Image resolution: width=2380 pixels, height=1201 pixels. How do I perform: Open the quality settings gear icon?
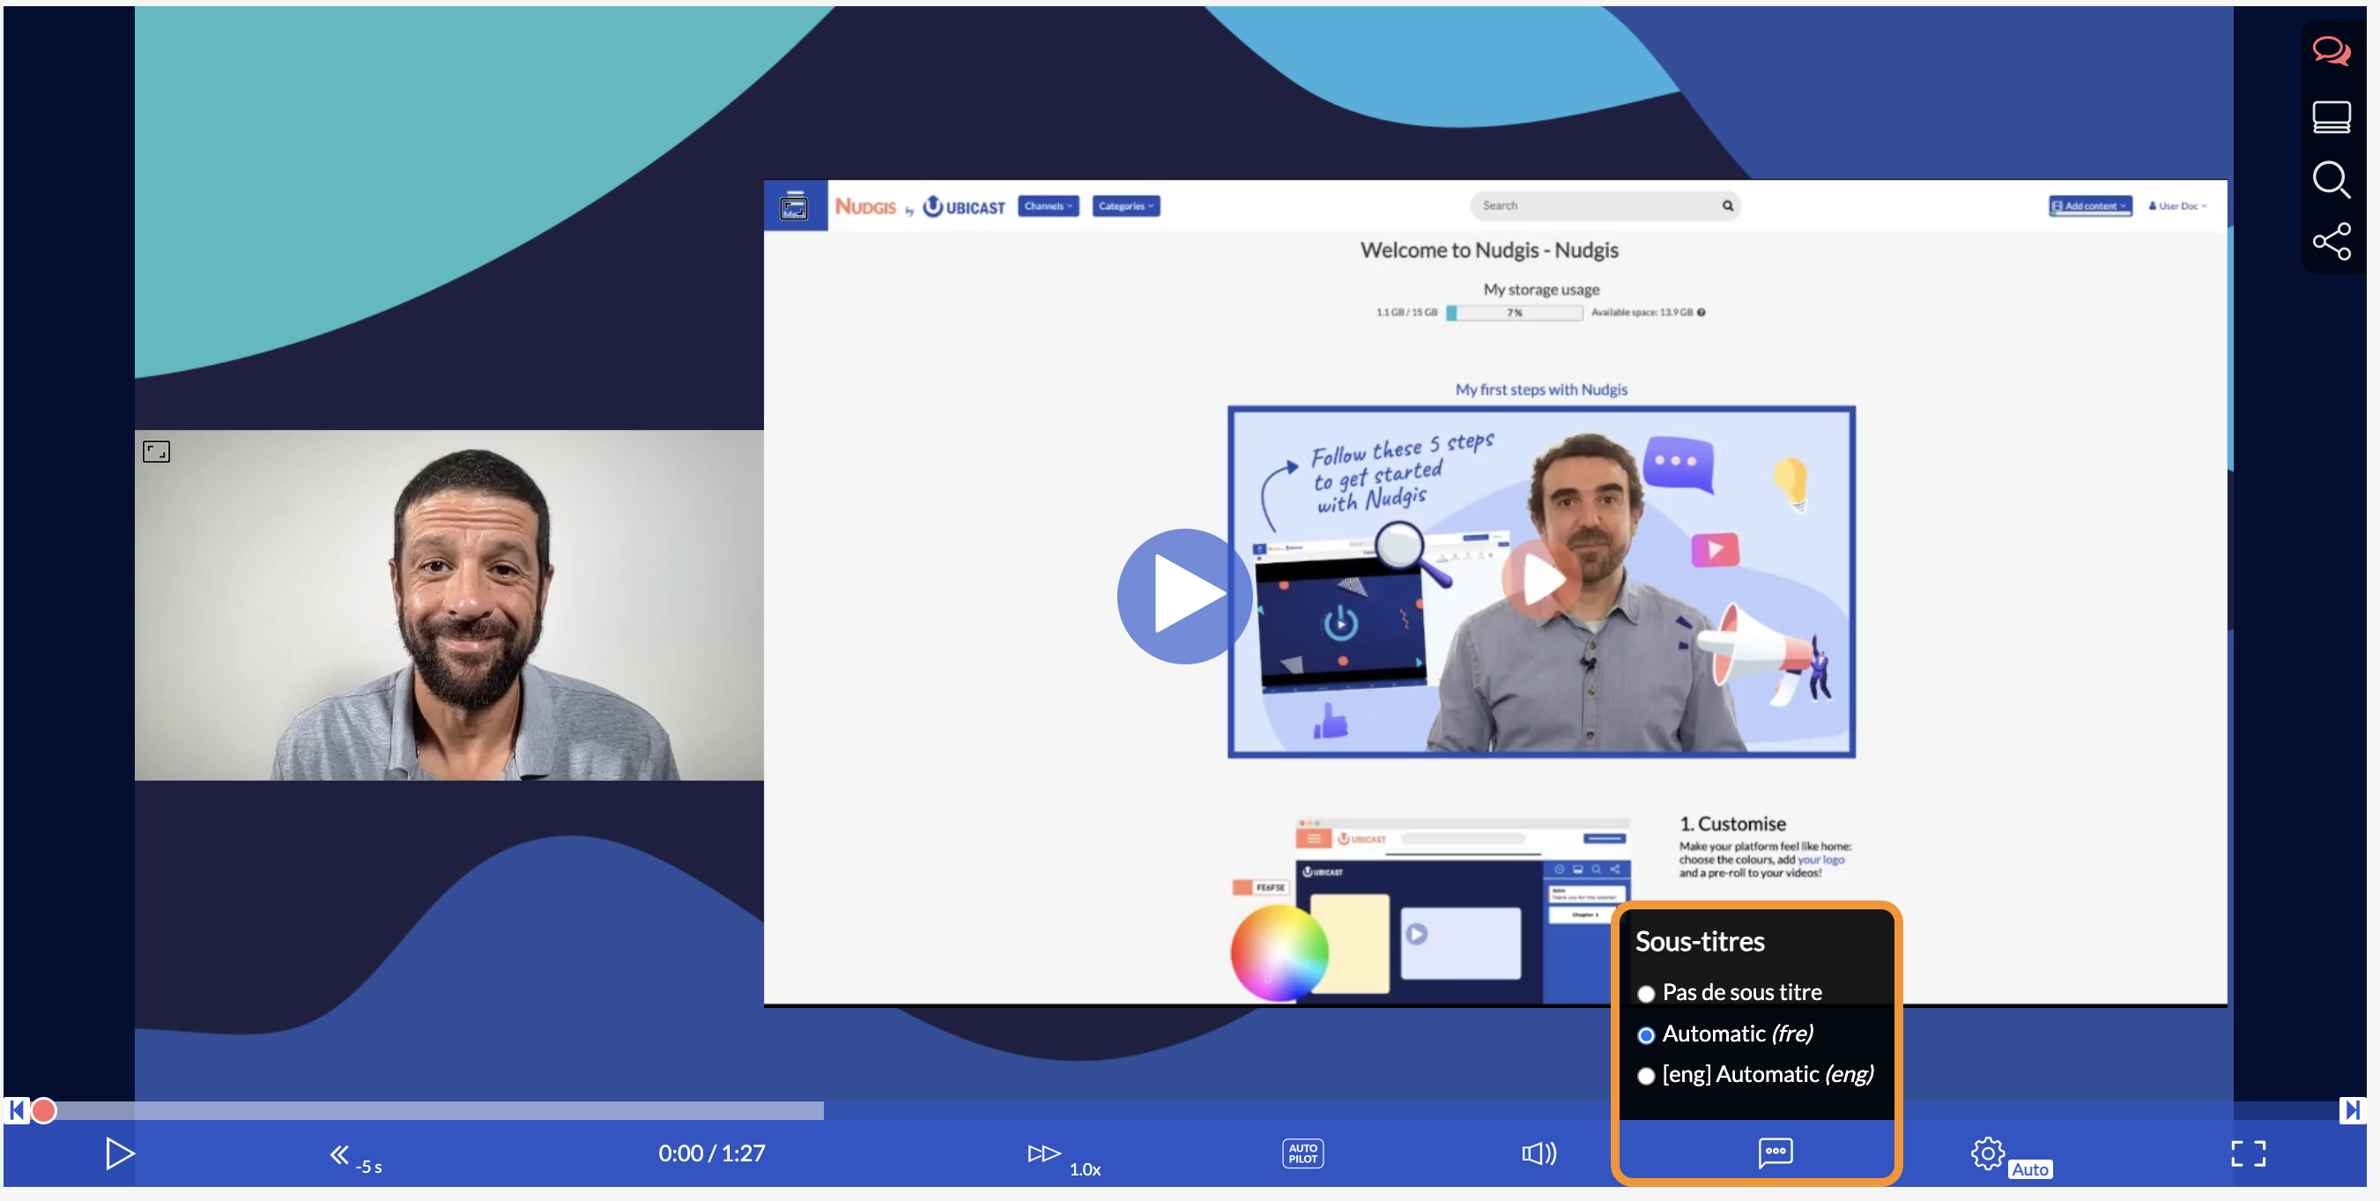tap(1987, 1153)
